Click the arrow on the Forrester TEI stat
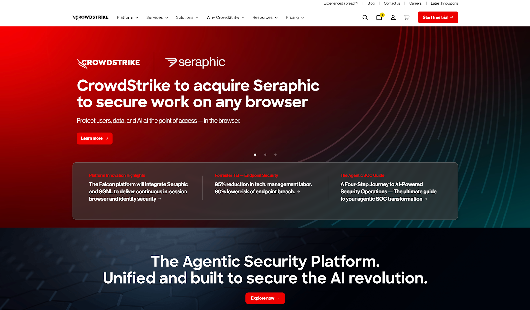This screenshot has height=310, width=530. 298,192
